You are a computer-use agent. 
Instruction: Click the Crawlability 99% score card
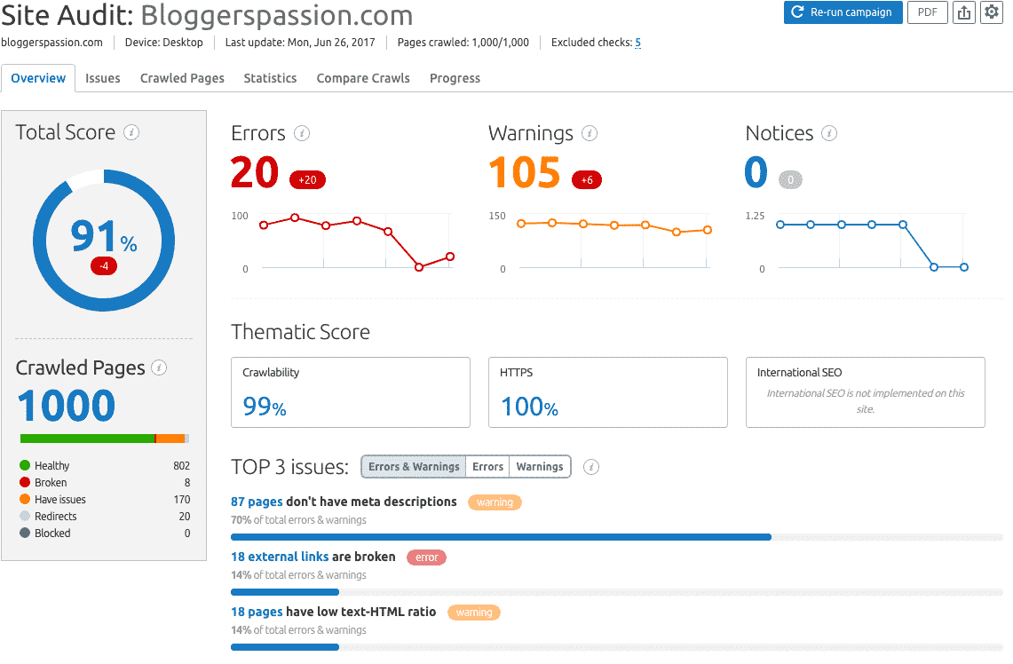point(351,392)
